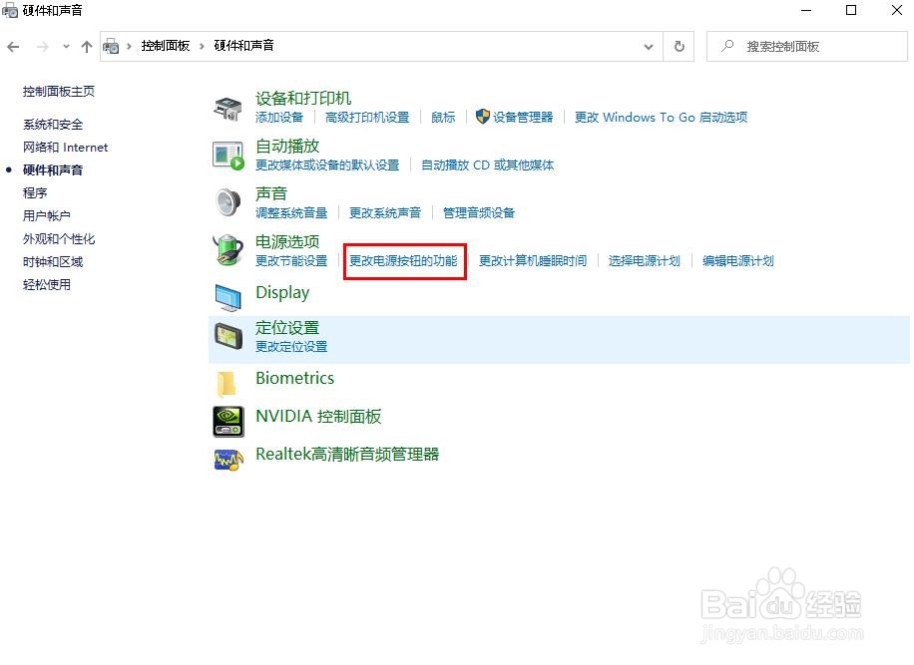This screenshot has width=914, height=665.
Task: Open the 鼠标 settings link
Action: (x=443, y=117)
